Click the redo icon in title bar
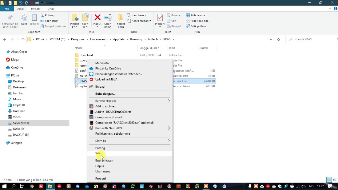Viewport: 338px width, 190px height. [26, 3]
